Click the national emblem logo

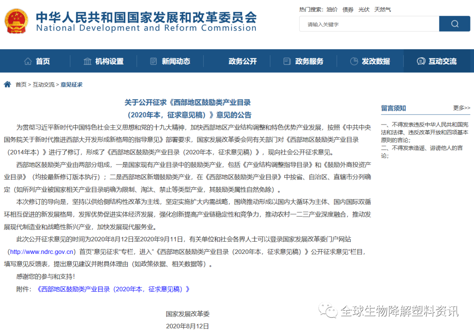pos(16,21)
